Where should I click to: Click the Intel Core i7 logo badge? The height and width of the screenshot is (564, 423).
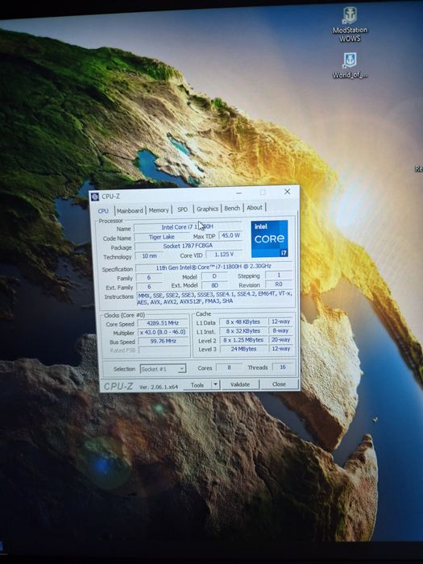(269, 238)
